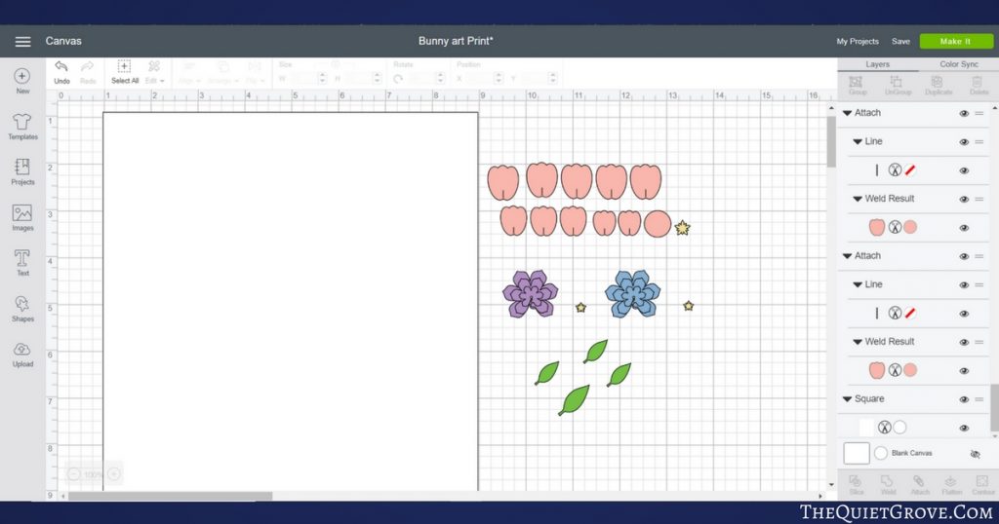
Task: Collapse the second Weld Result group
Action: coord(858,342)
